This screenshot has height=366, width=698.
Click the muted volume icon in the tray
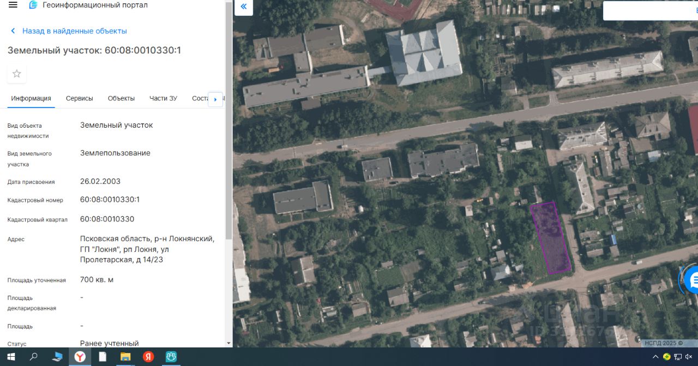689,357
